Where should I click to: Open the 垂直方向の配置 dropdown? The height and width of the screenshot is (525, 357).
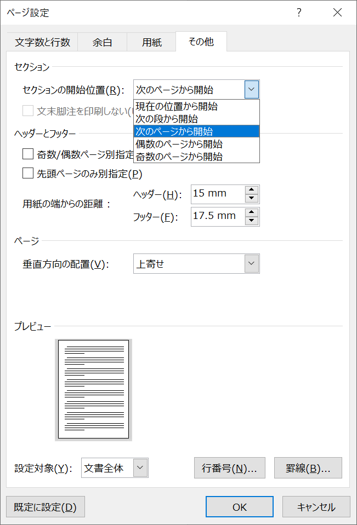[x=196, y=263]
